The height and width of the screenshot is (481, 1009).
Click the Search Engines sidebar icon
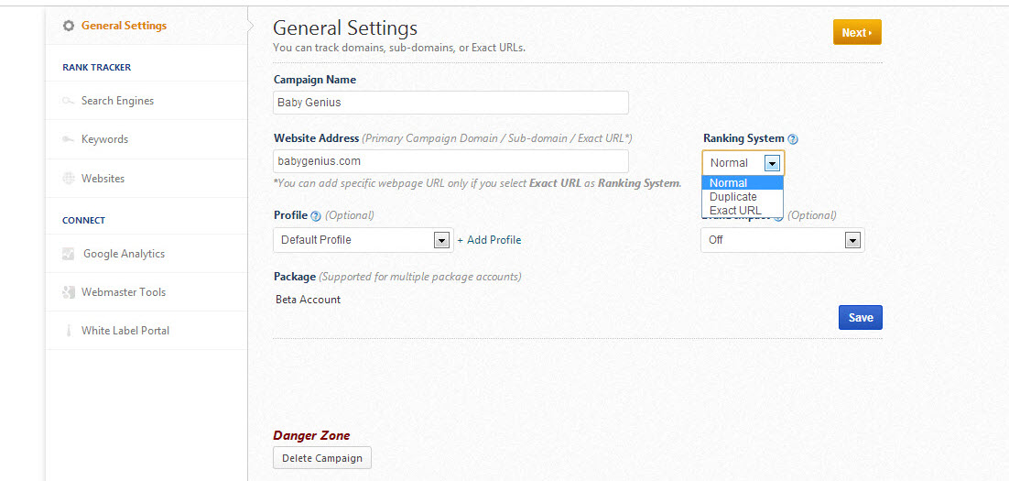(x=68, y=101)
